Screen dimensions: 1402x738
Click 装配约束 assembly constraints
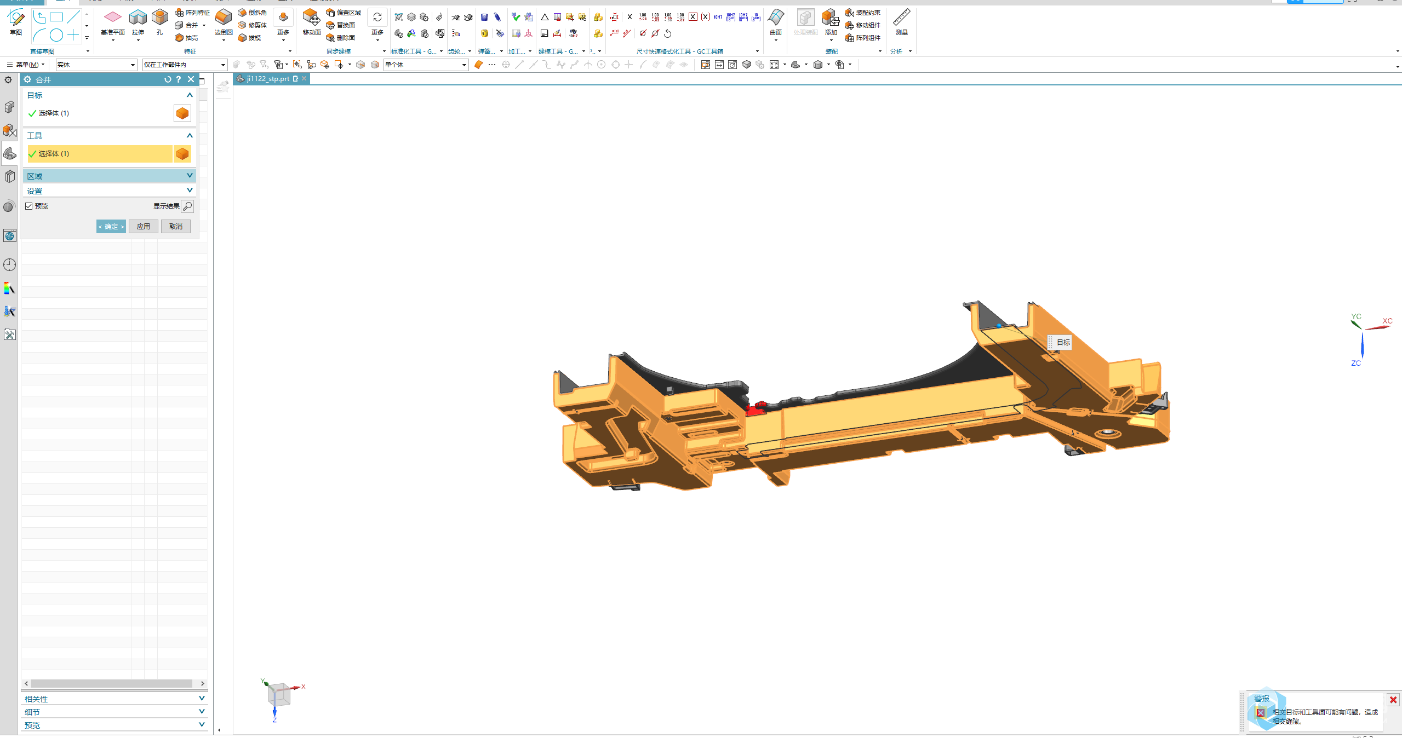click(863, 13)
